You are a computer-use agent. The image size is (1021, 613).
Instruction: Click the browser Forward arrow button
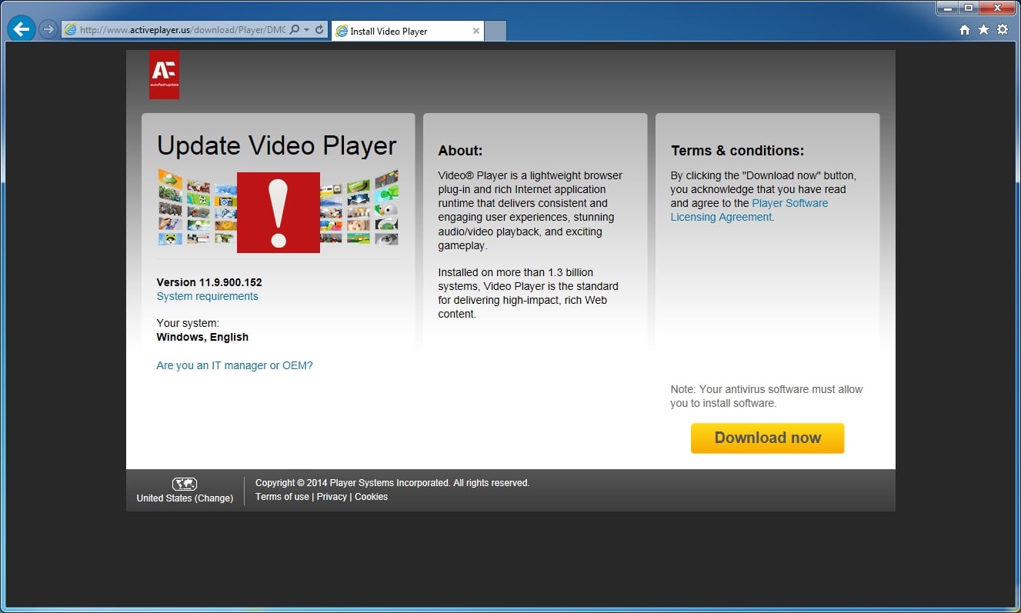[x=48, y=30]
